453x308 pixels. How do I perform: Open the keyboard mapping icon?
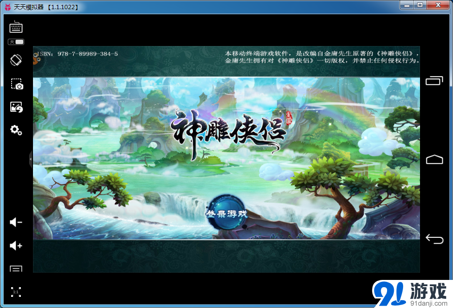click(16, 27)
